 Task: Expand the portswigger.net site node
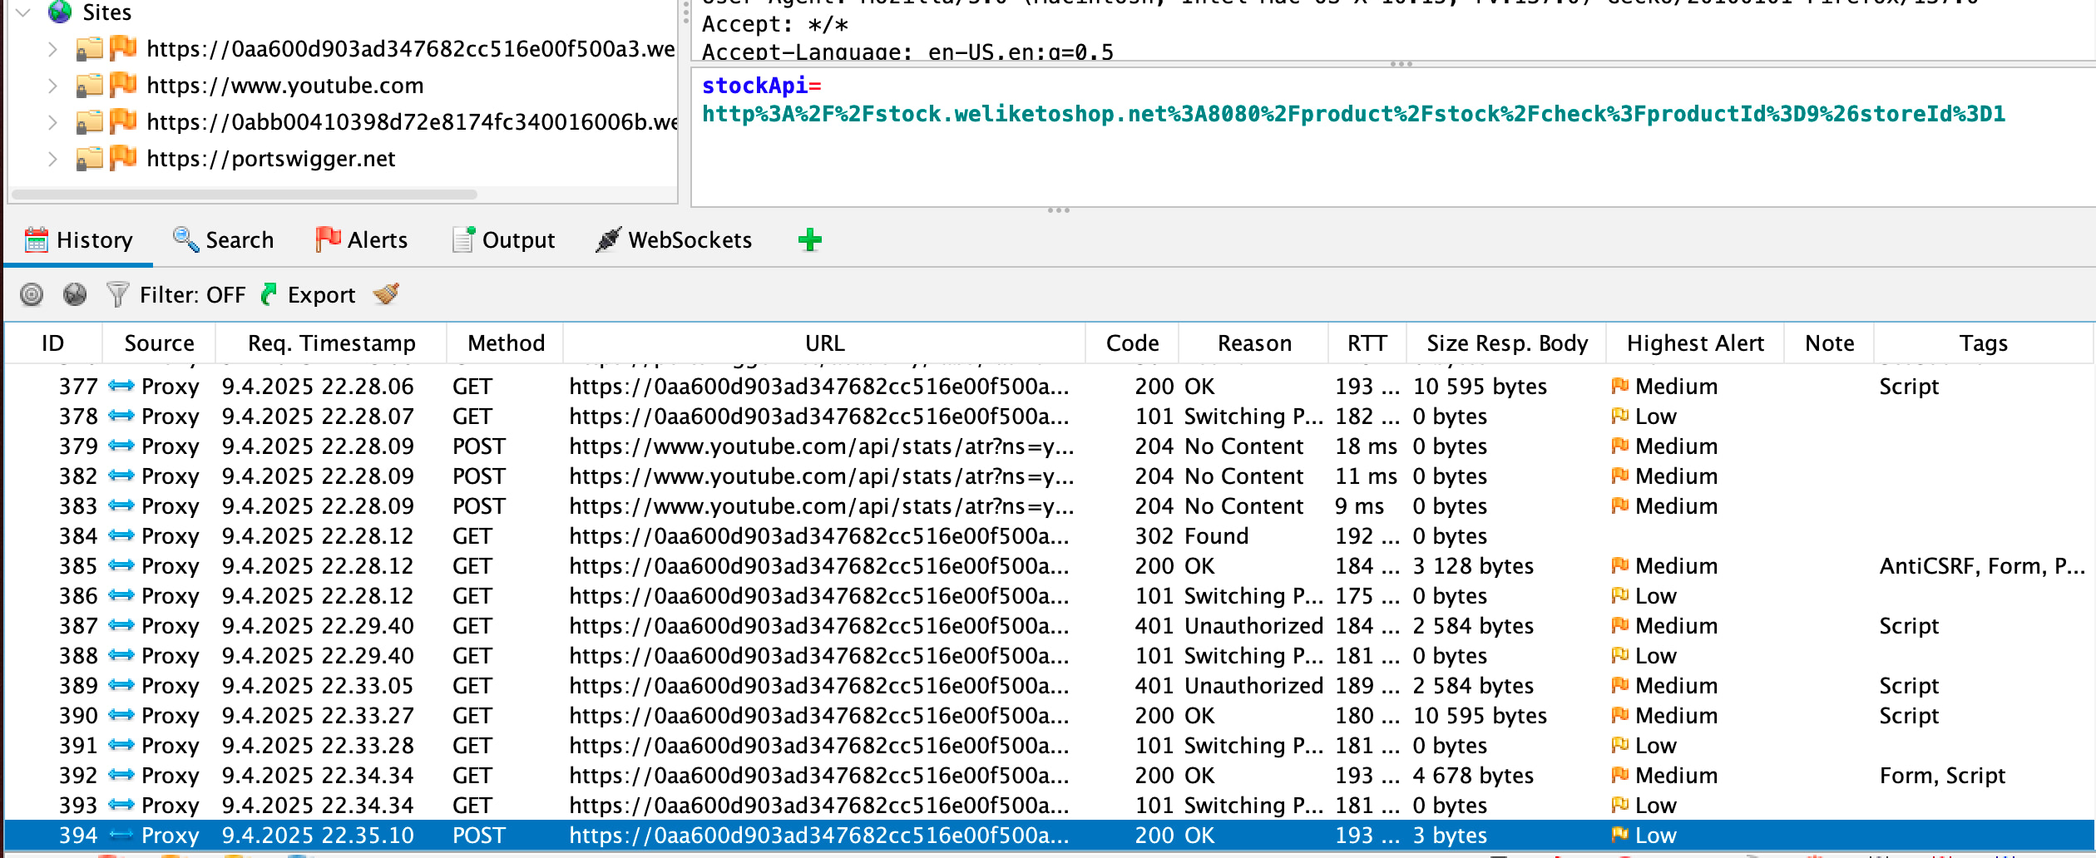point(52,159)
